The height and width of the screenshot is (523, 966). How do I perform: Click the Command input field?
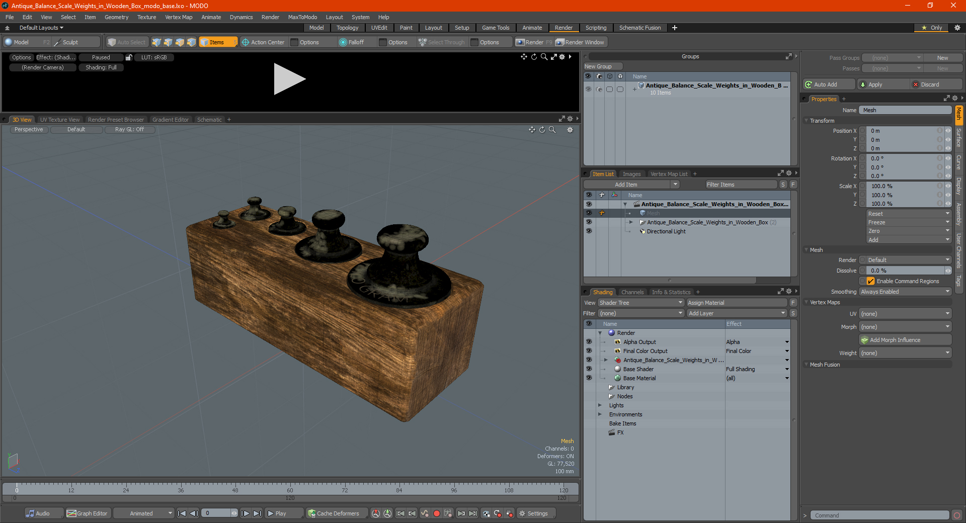click(879, 515)
